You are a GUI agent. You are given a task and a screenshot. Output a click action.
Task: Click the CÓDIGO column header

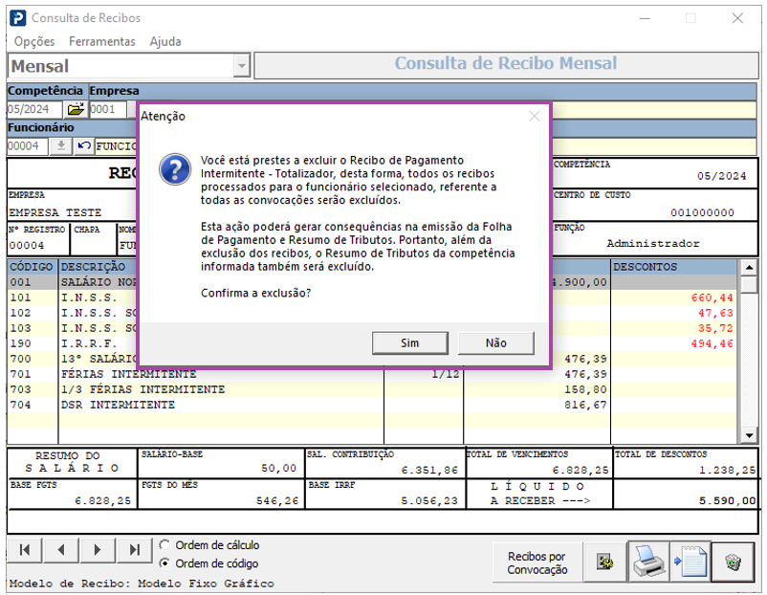(32, 267)
